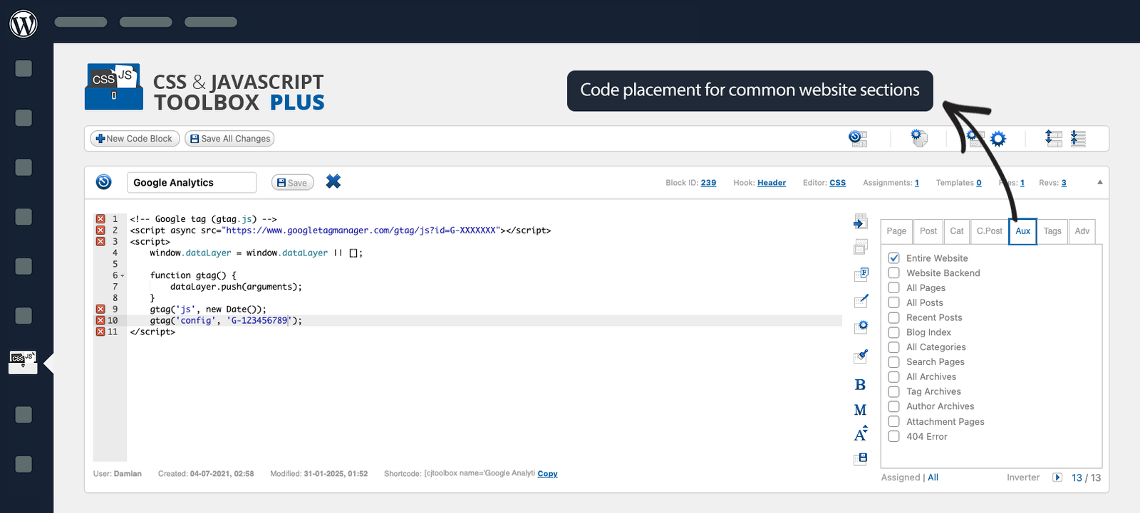Open Block ID 239 link

(x=708, y=183)
